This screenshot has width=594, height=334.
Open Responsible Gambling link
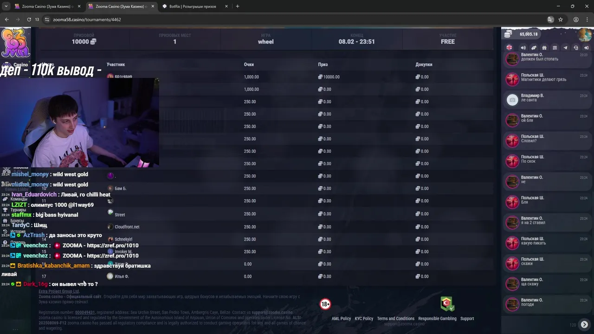437,319
